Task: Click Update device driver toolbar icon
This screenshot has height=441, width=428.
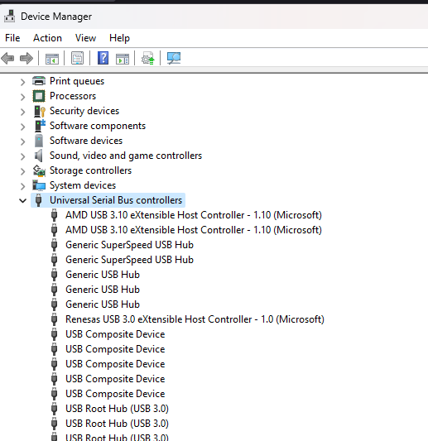Action: tap(148, 59)
